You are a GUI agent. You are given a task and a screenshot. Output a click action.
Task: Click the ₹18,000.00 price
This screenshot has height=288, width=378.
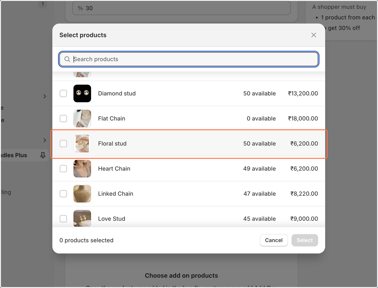pyautogui.click(x=303, y=118)
